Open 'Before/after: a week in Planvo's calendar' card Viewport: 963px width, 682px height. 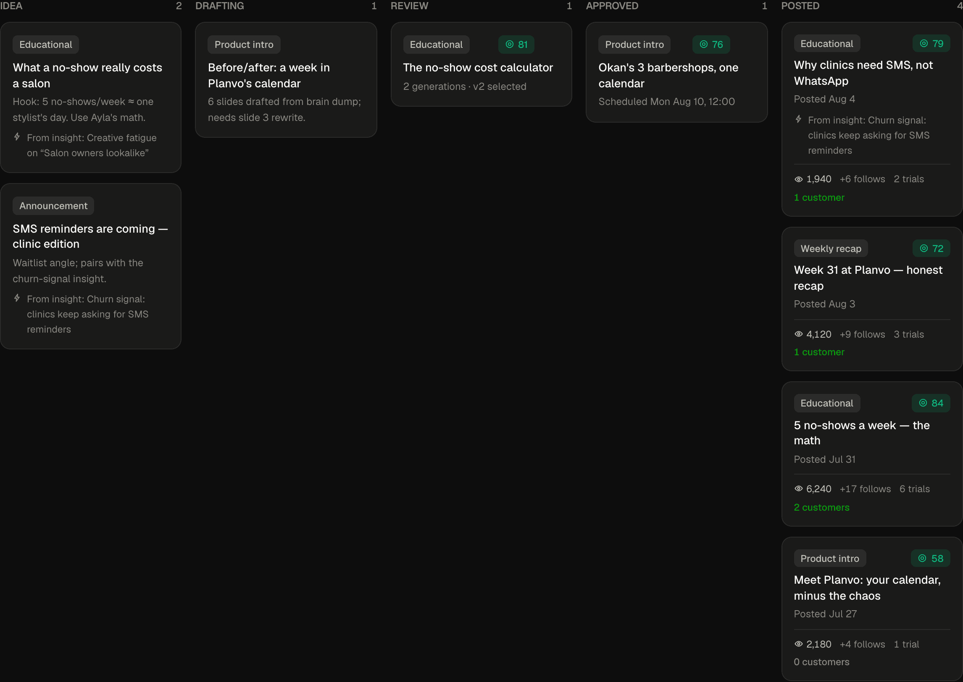pyautogui.click(x=286, y=80)
